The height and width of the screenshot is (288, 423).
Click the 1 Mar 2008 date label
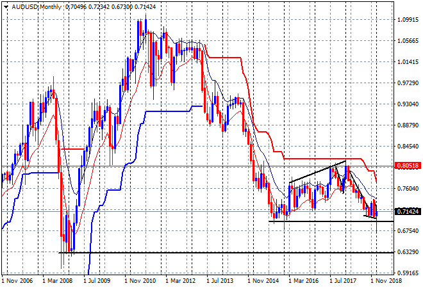pos(57,281)
